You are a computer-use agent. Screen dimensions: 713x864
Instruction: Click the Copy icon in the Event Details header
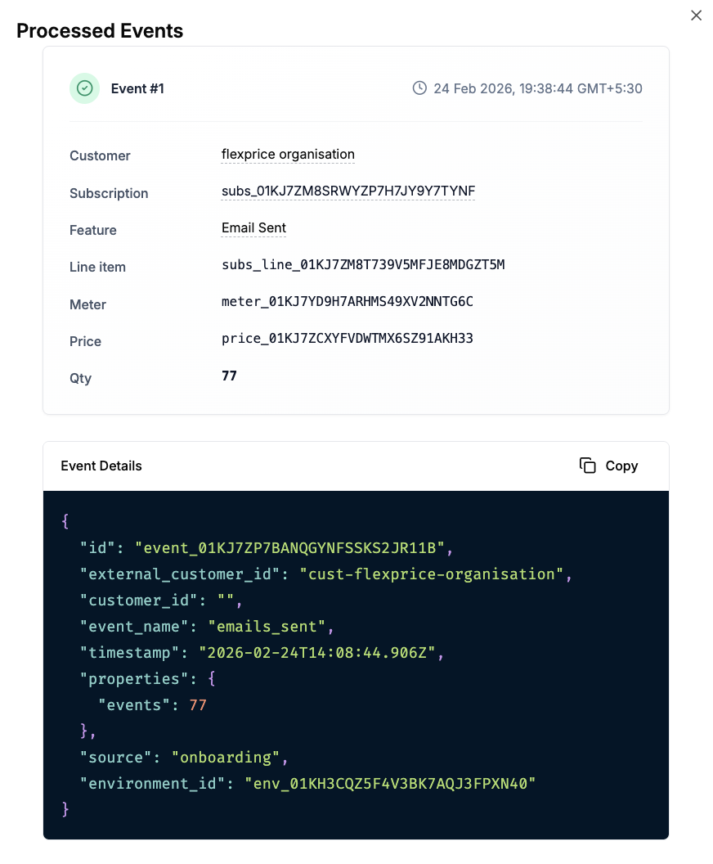pos(588,466)
